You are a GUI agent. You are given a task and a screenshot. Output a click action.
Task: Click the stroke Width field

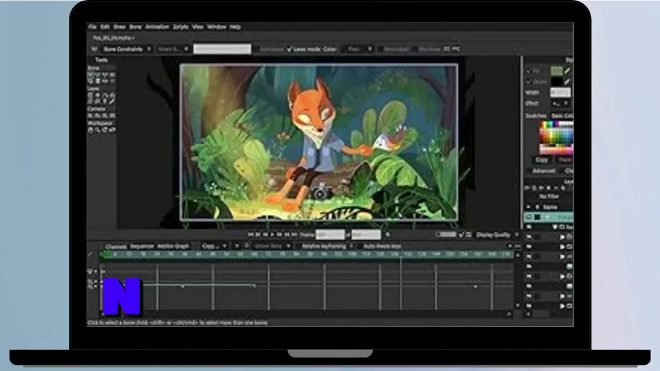[x=561, y=92]
